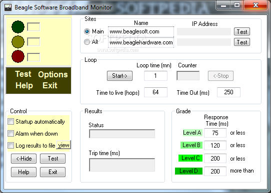Choose Exit in the dark menu panel

(50, 85)
